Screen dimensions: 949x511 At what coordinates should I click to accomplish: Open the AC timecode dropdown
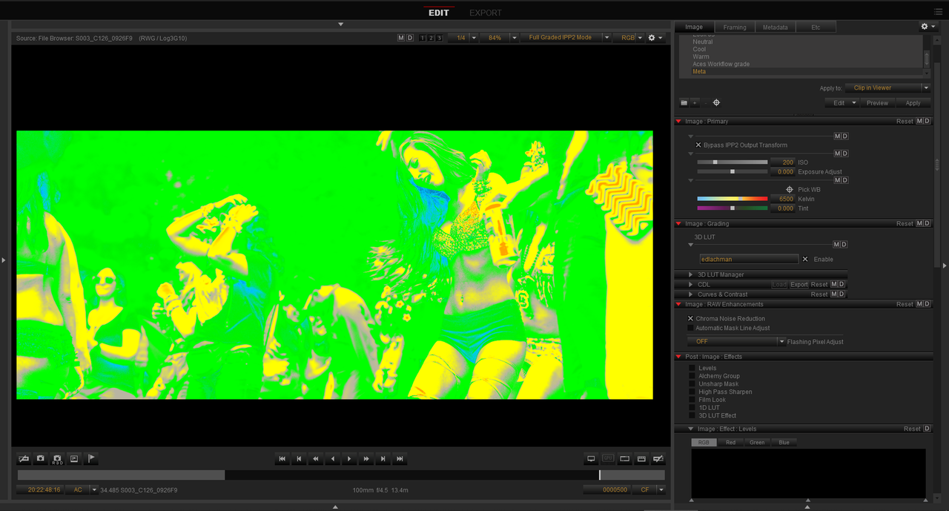82,490
